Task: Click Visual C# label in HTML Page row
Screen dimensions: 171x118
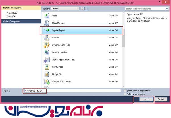Action: click(113, 67)
